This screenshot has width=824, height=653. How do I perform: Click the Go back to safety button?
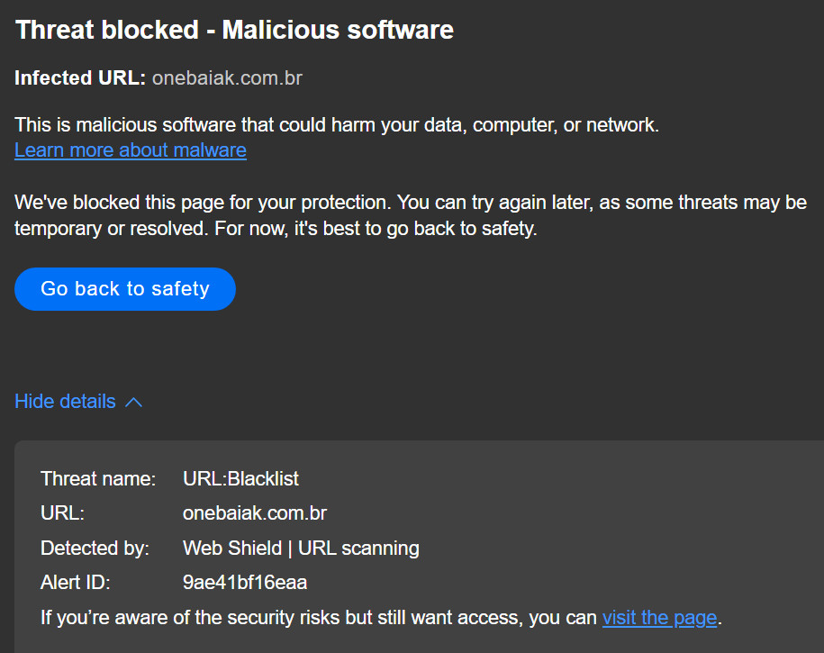coord(124,289)
